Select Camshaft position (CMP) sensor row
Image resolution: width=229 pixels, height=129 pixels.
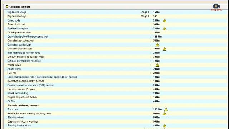tap(116, 81)
